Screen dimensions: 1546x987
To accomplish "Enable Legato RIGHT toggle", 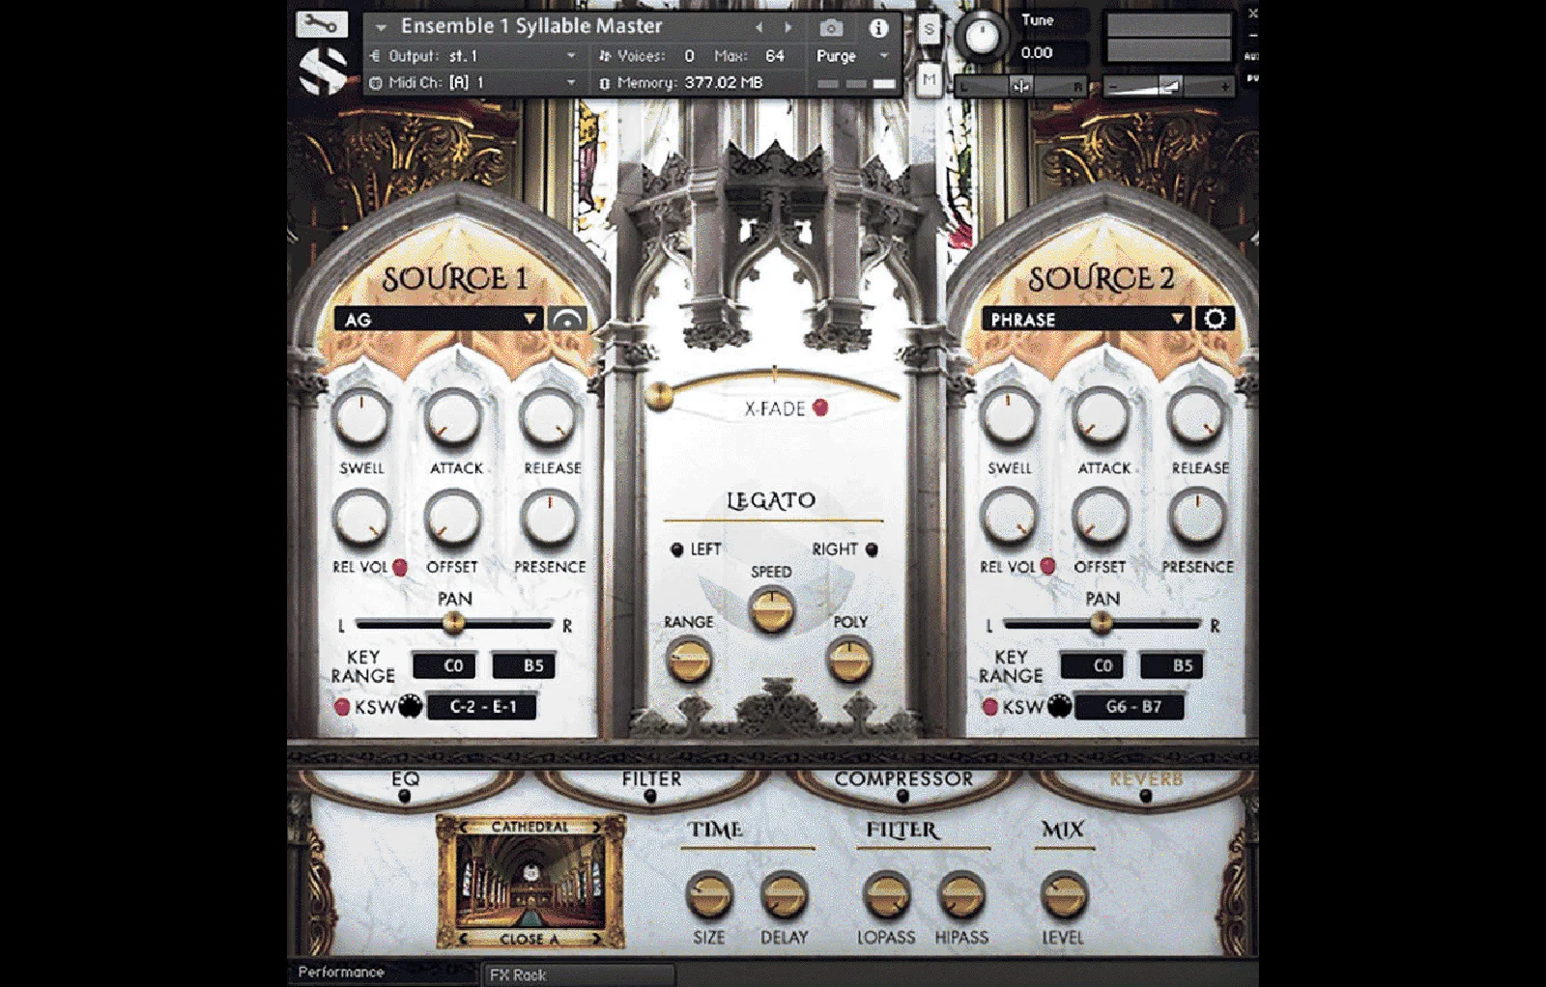I will coord(872,550).
